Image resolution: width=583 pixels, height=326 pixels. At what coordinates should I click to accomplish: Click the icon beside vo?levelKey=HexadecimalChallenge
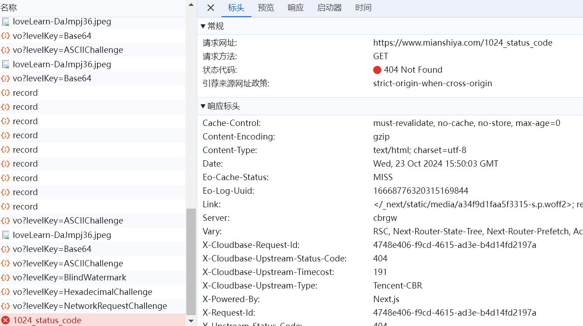click(x=5, y=292)
